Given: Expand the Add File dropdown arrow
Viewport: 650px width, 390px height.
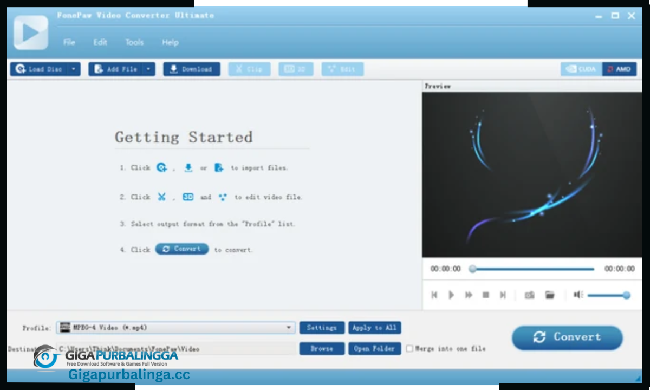Looking at the screenshot, I should click(x=149, y=69).
